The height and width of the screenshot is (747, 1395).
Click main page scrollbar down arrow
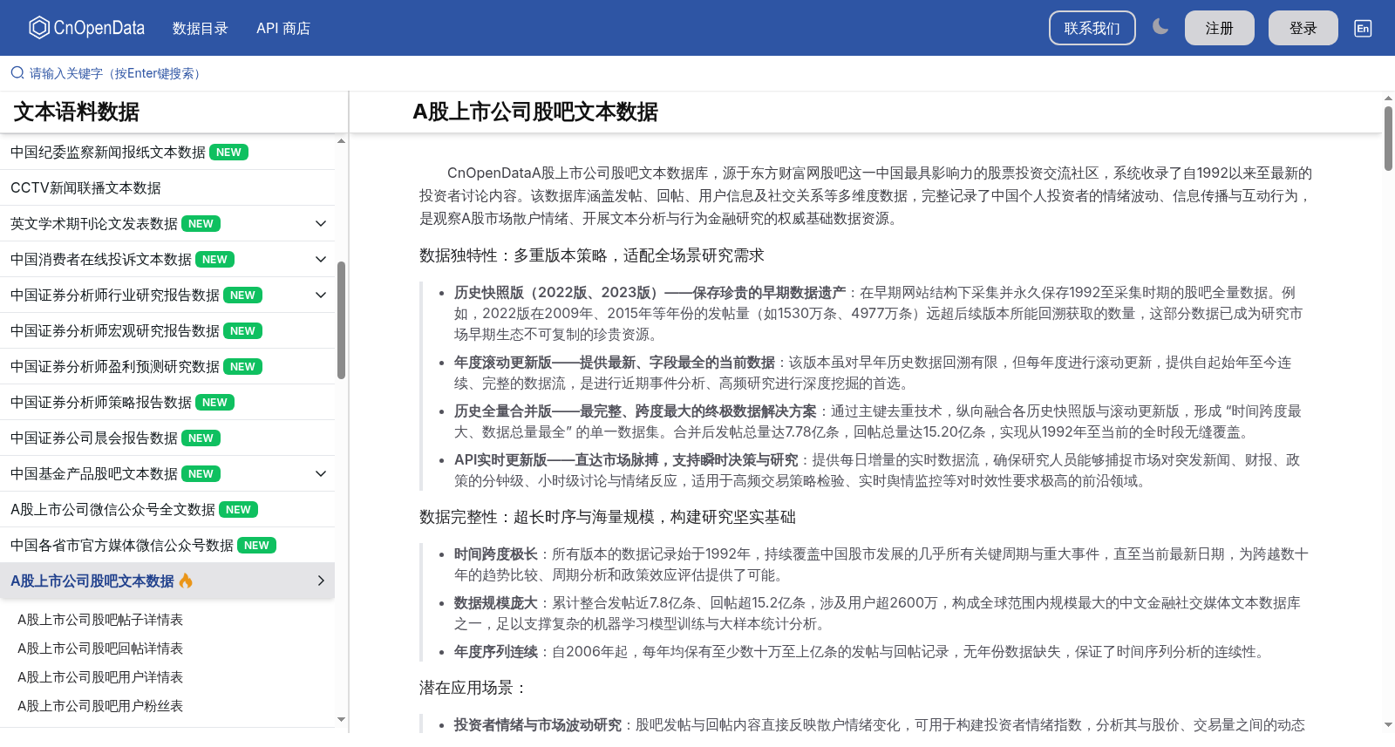click(1388, 724)
